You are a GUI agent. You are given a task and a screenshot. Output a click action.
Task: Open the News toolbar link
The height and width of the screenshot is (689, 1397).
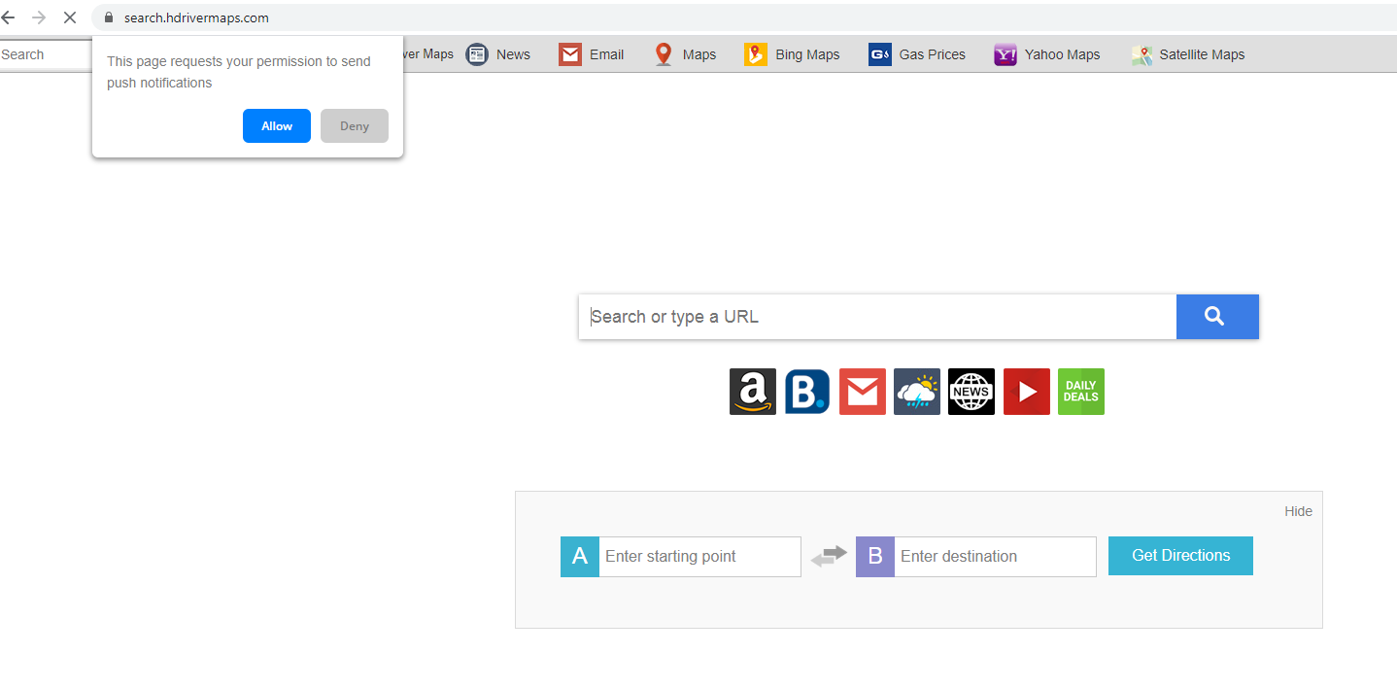513,54
